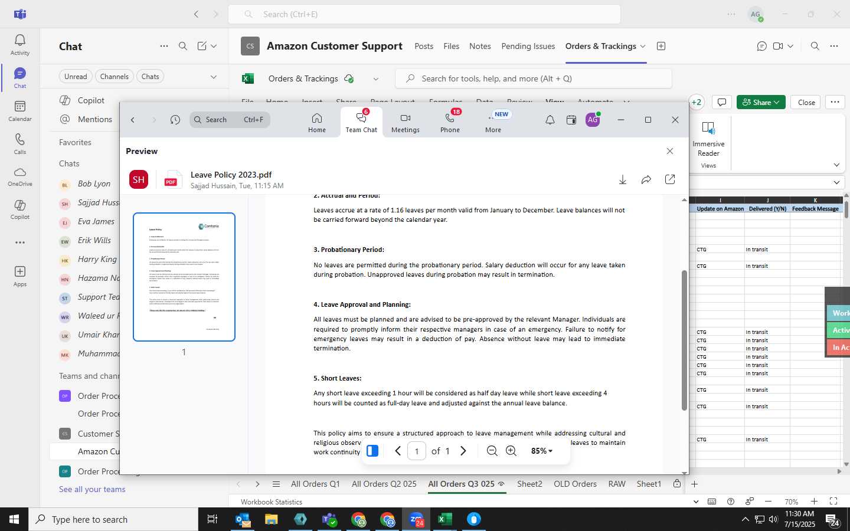The width and height of the screenshot is (850, 531).
Task: Close the Preview pane
Action: pos(670,151)
